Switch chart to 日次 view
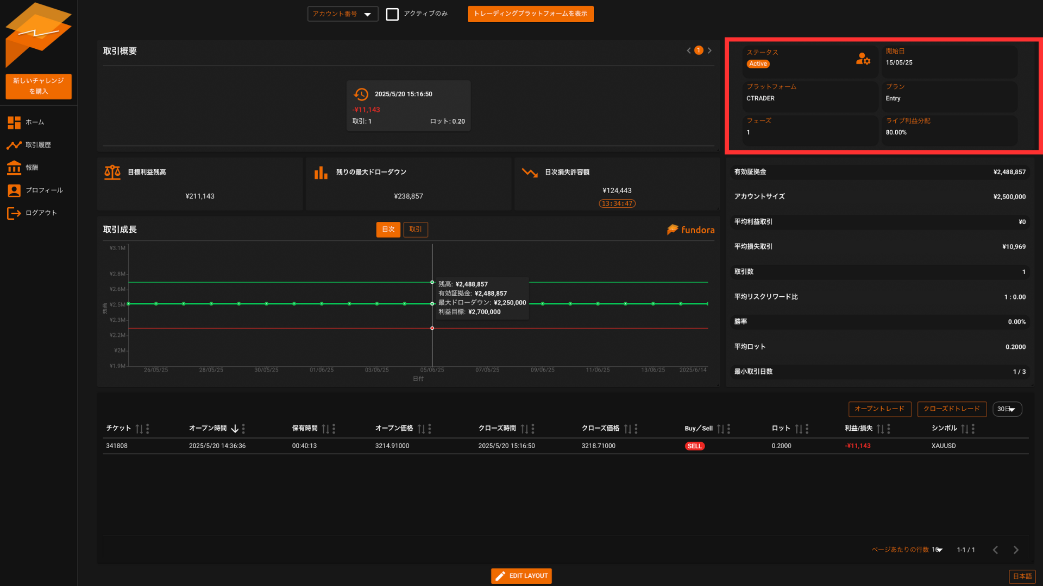Image resolution: width=1043 pixels, height=586 pixels. 388,230
